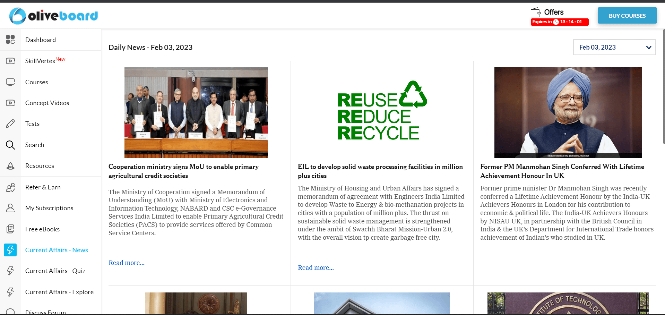The image size is (665, 315).
Task: Go to Current Affairs - Explore
Action: click(x=59, y=292)
